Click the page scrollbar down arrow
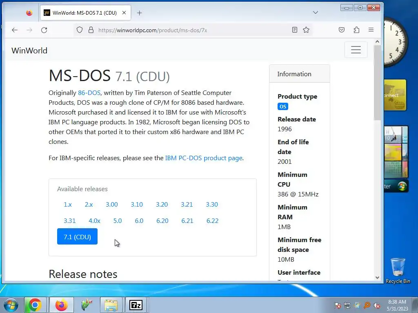Image resolution: width=418 pixels, height=313 pixels. (377, 277)
